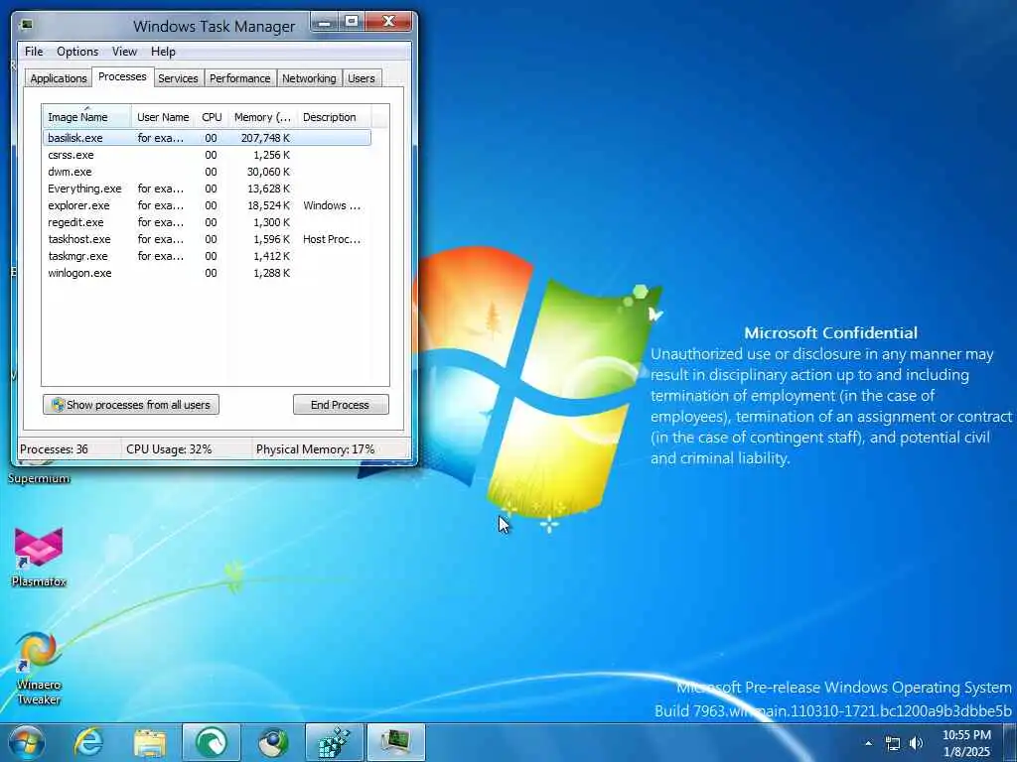Open the Help menu
The height and width of the screenshot is (762, 1017).
coord(163,52)
